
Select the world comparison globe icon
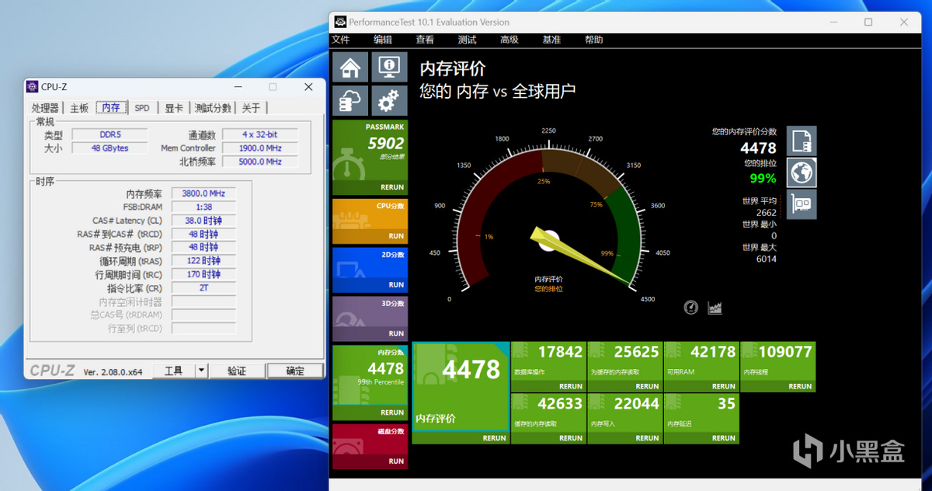point(802,172)
